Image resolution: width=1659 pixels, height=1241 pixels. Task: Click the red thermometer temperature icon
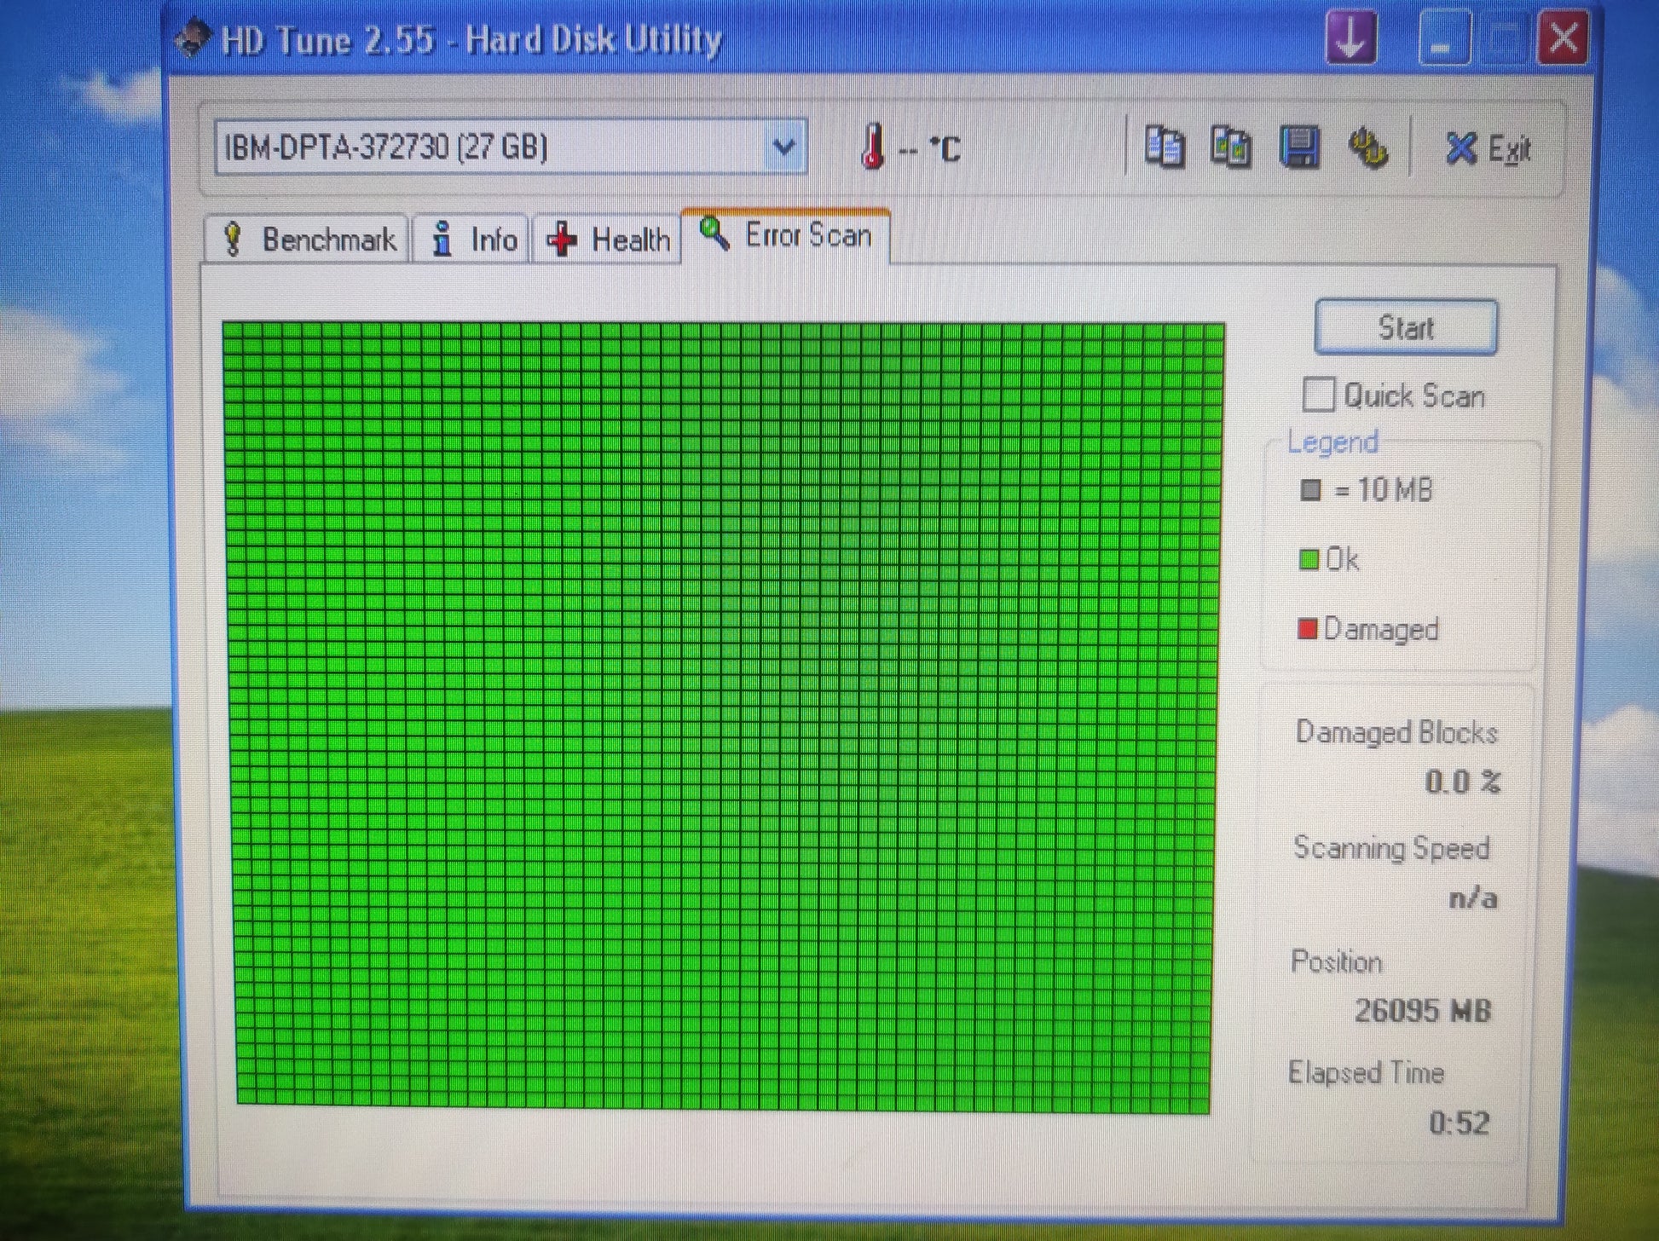click(872, 147)
